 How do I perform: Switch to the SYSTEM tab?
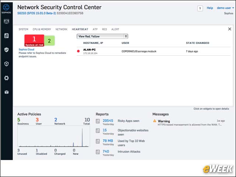coord(23,29)
